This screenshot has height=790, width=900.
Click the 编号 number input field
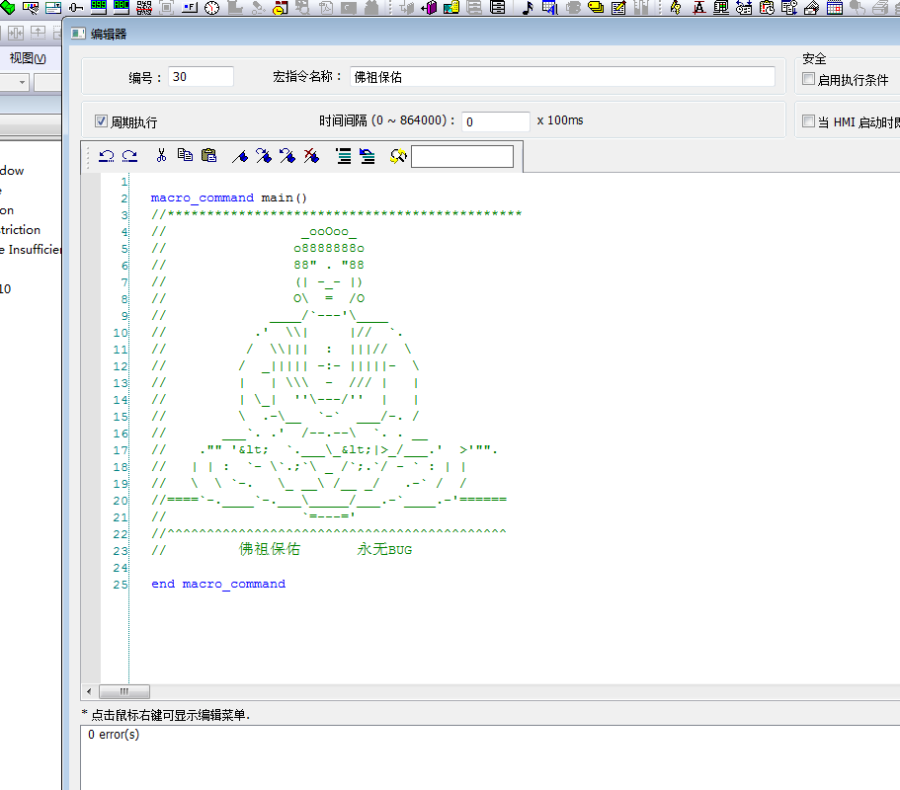(201, 77)
